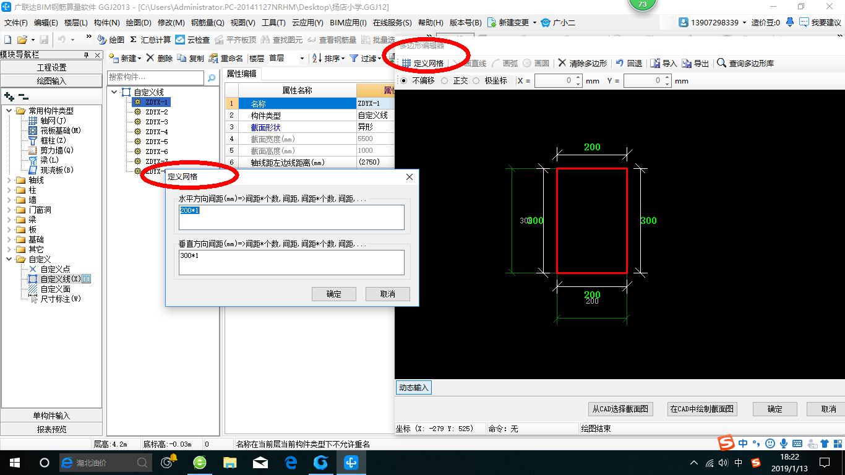Click the vertical spacing field 300*1
This screenshot has height=475, width=845.
pos(291,262)
